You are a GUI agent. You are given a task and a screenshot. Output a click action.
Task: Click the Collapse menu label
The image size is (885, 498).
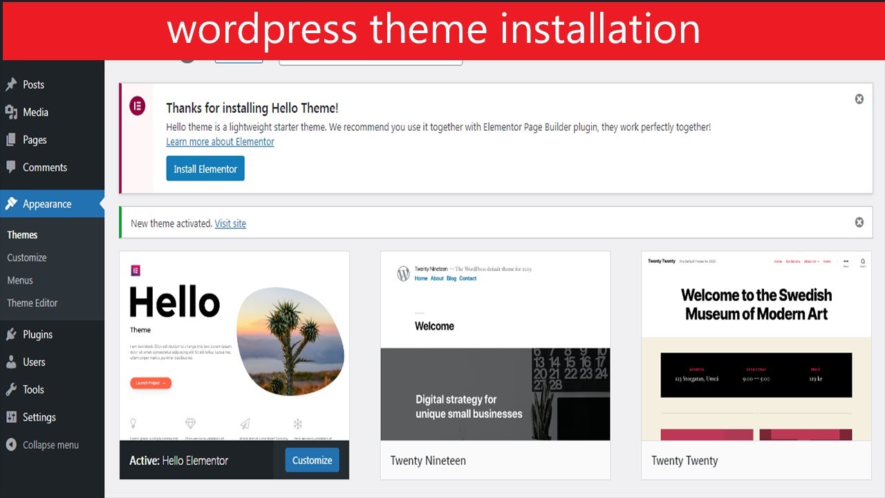pos(51,445)
